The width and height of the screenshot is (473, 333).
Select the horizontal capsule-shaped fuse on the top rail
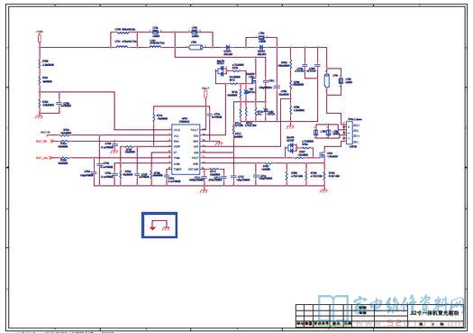click(x=196, y=47)
